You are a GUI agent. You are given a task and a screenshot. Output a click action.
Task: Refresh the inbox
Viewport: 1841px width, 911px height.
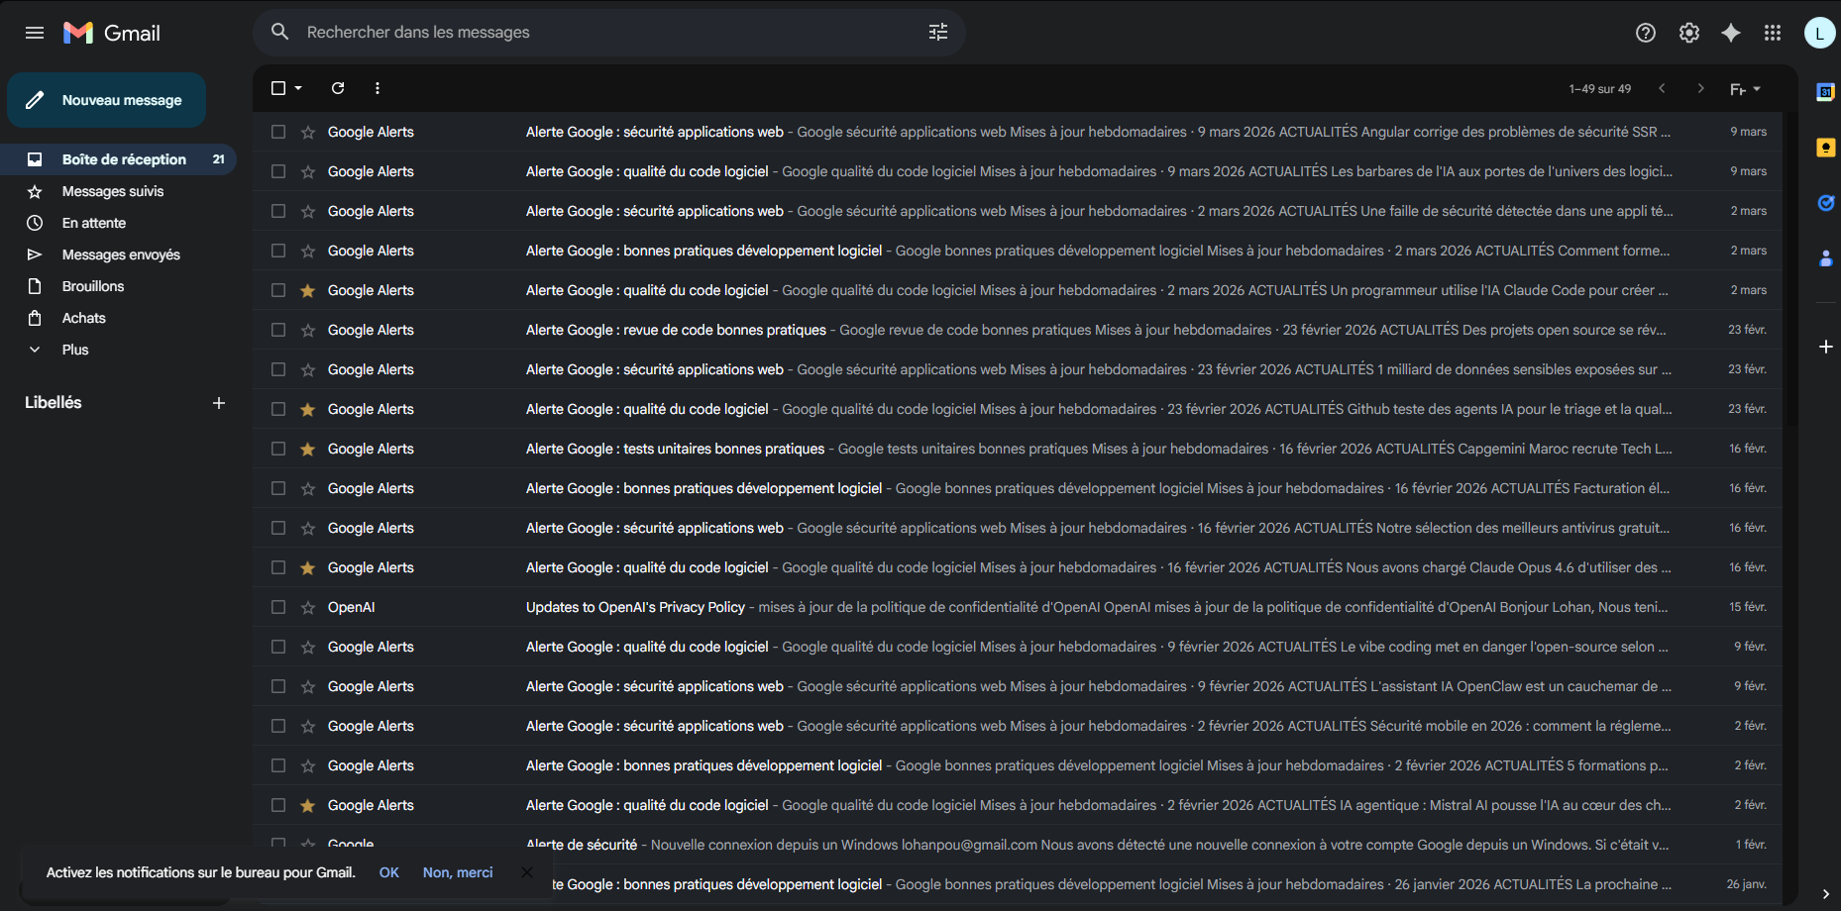tap(337, 88)
